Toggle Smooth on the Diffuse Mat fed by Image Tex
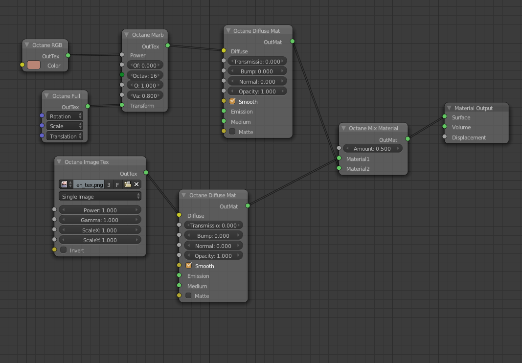Viewport: 522px width, 363px height. [189, 266]
